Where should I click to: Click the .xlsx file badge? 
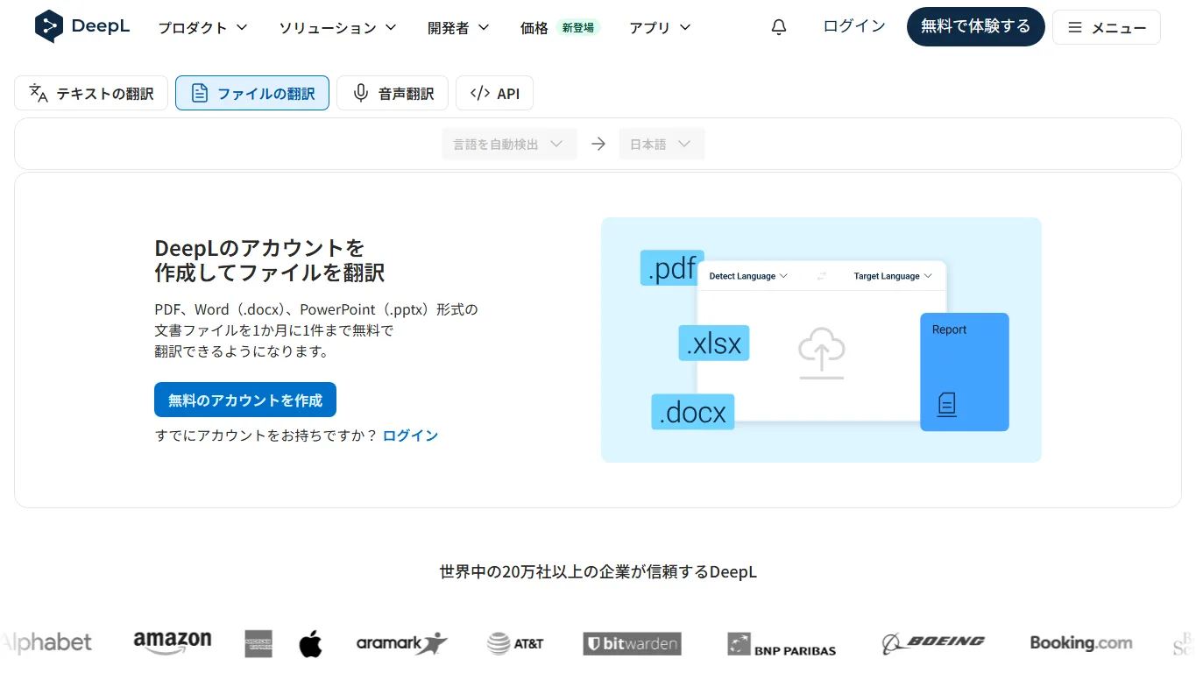714,344
